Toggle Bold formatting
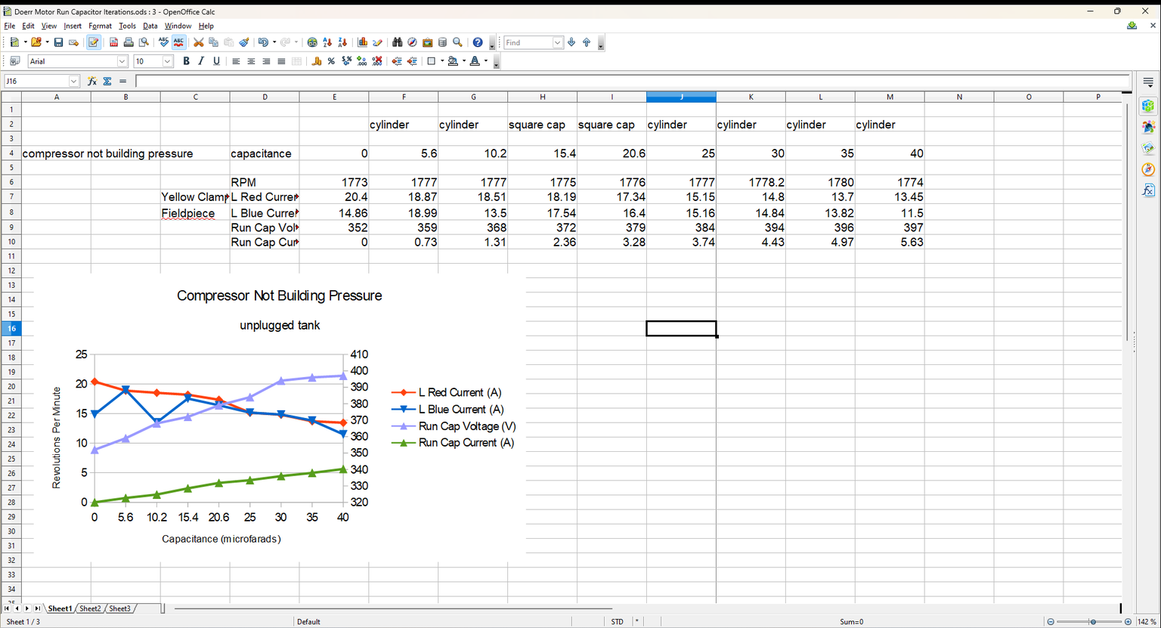 click(186, 61)
